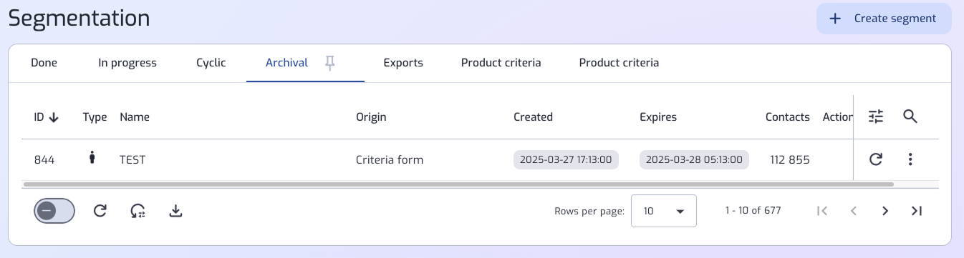Image resolution: width=964 pixels, height=258 pixels.
Task: Select the Exports tab
Action: click(x=403, y=63)
